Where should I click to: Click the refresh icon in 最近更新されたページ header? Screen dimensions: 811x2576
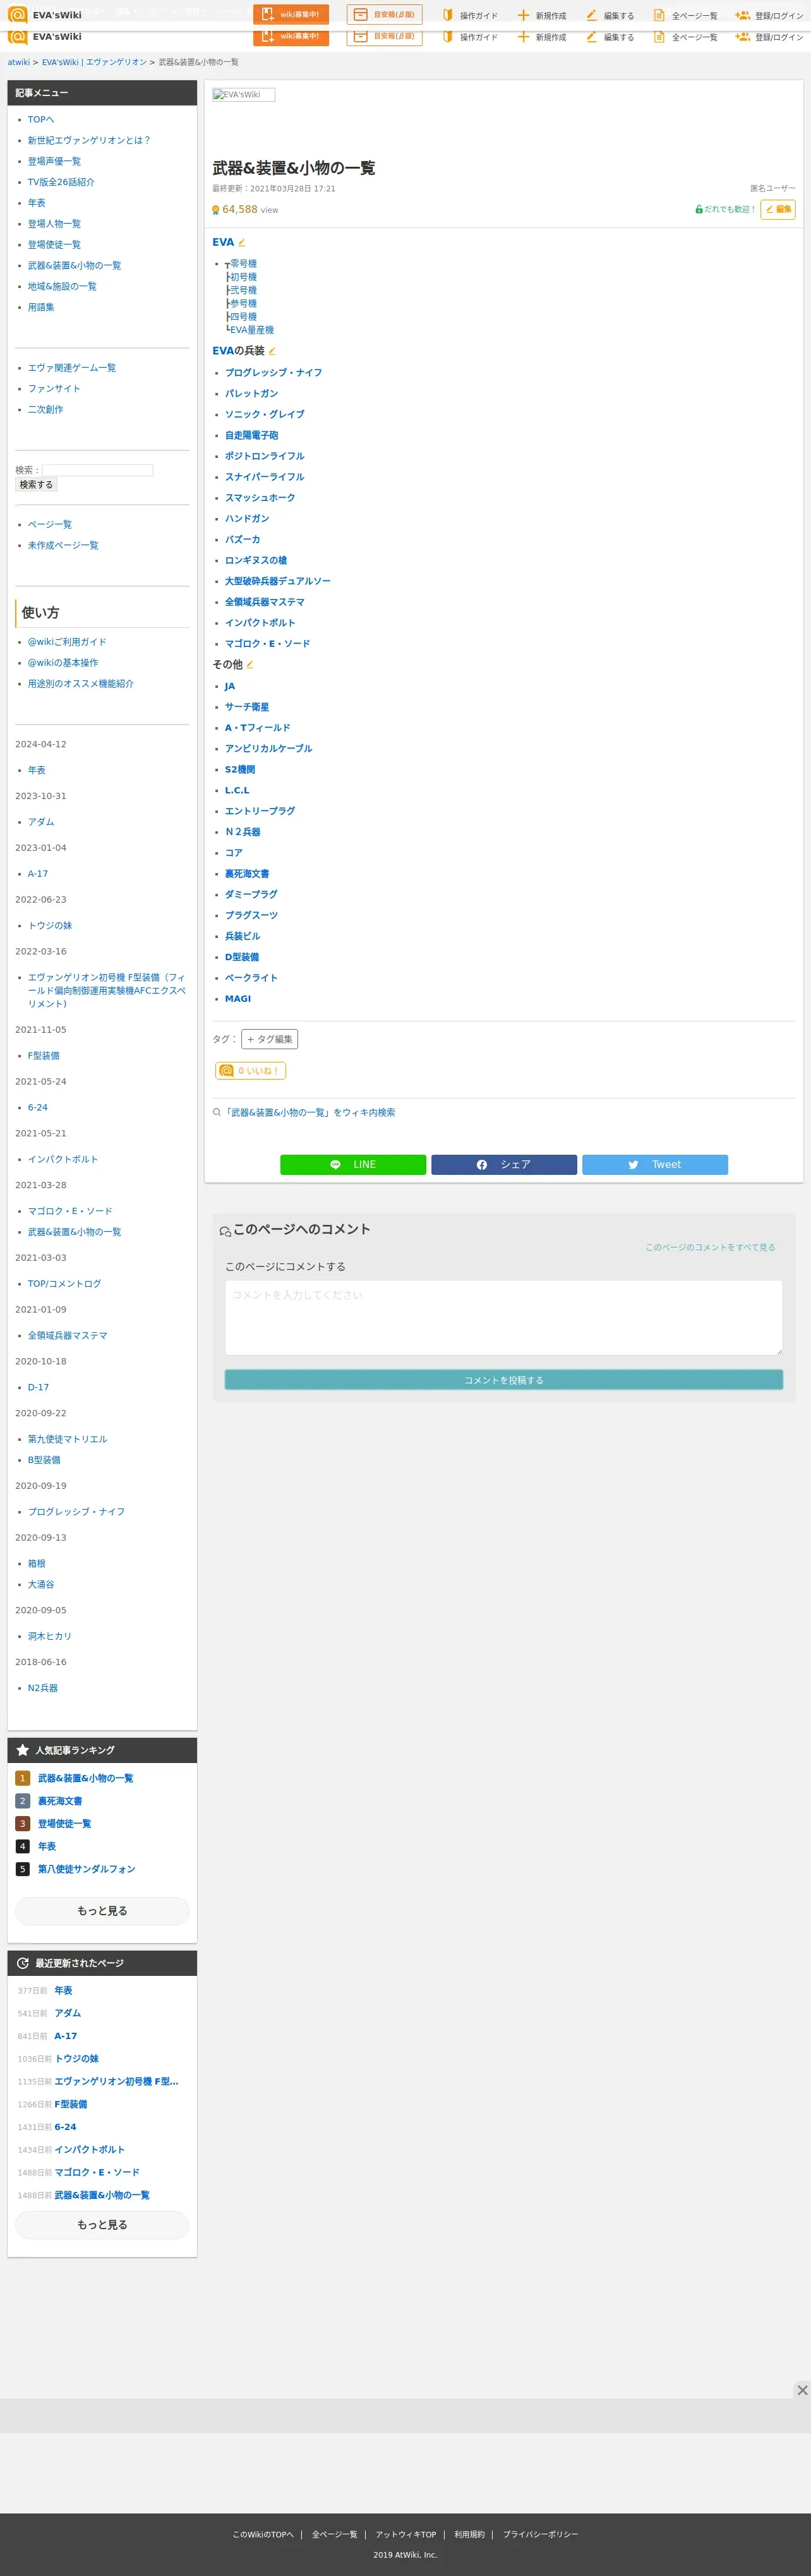coord(23,1963)
